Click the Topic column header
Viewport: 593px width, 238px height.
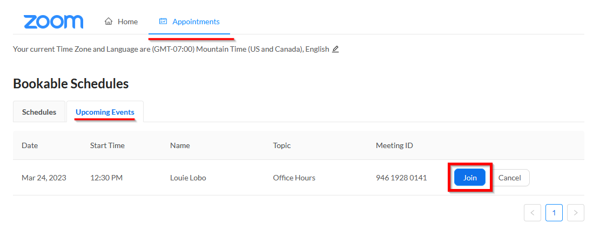tap(282, 145)
